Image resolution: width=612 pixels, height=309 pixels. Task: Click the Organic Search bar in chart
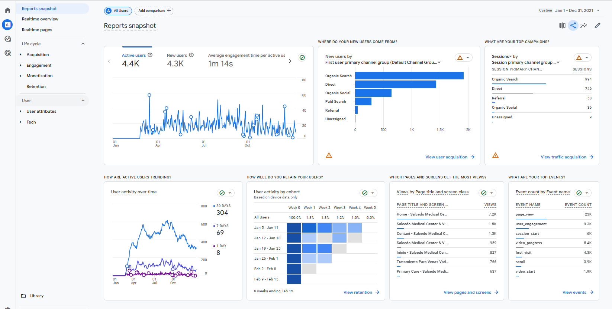409,76
